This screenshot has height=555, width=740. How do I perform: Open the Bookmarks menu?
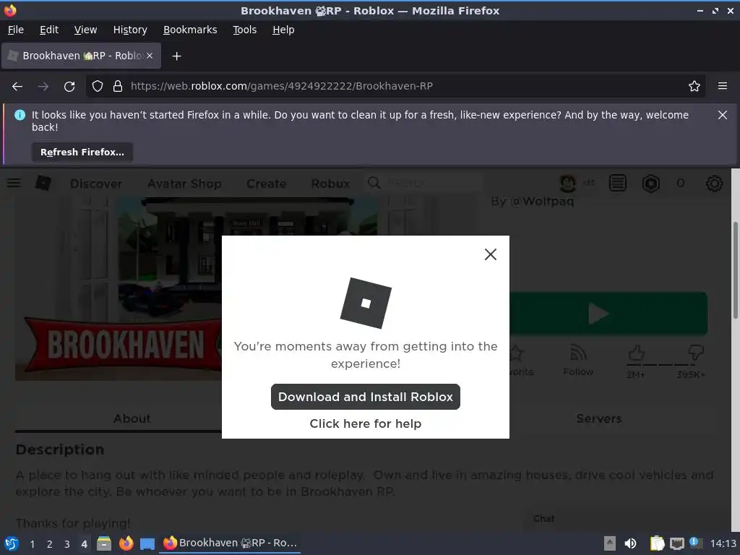click(190, 30)
